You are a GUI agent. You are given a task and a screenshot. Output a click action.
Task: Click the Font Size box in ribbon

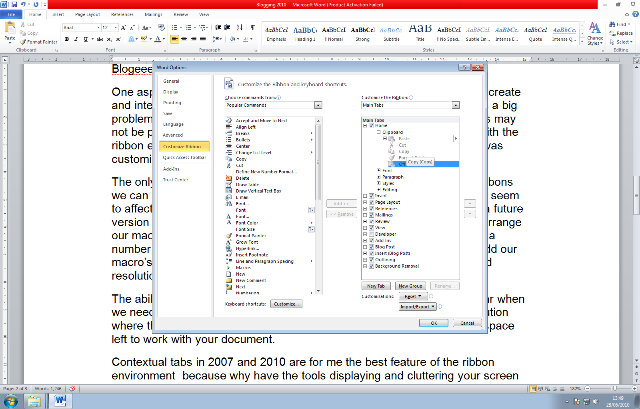point(110,28)
